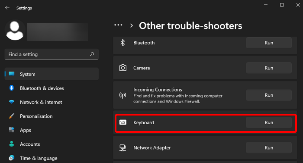Image resolution: width=303 pixels, height=163 pixels.
Task: Focus the Find a setting search box
Action: coord(52,54)
